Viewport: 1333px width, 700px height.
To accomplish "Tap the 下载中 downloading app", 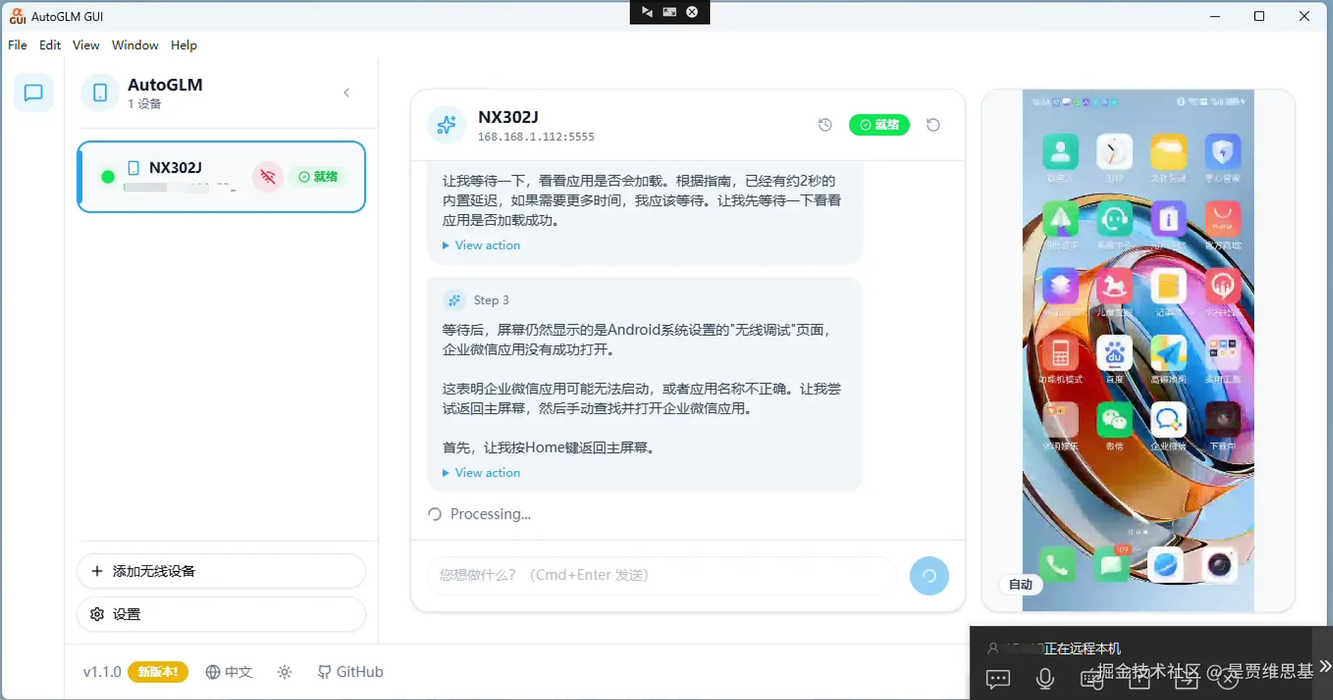I will (1223, 420).
